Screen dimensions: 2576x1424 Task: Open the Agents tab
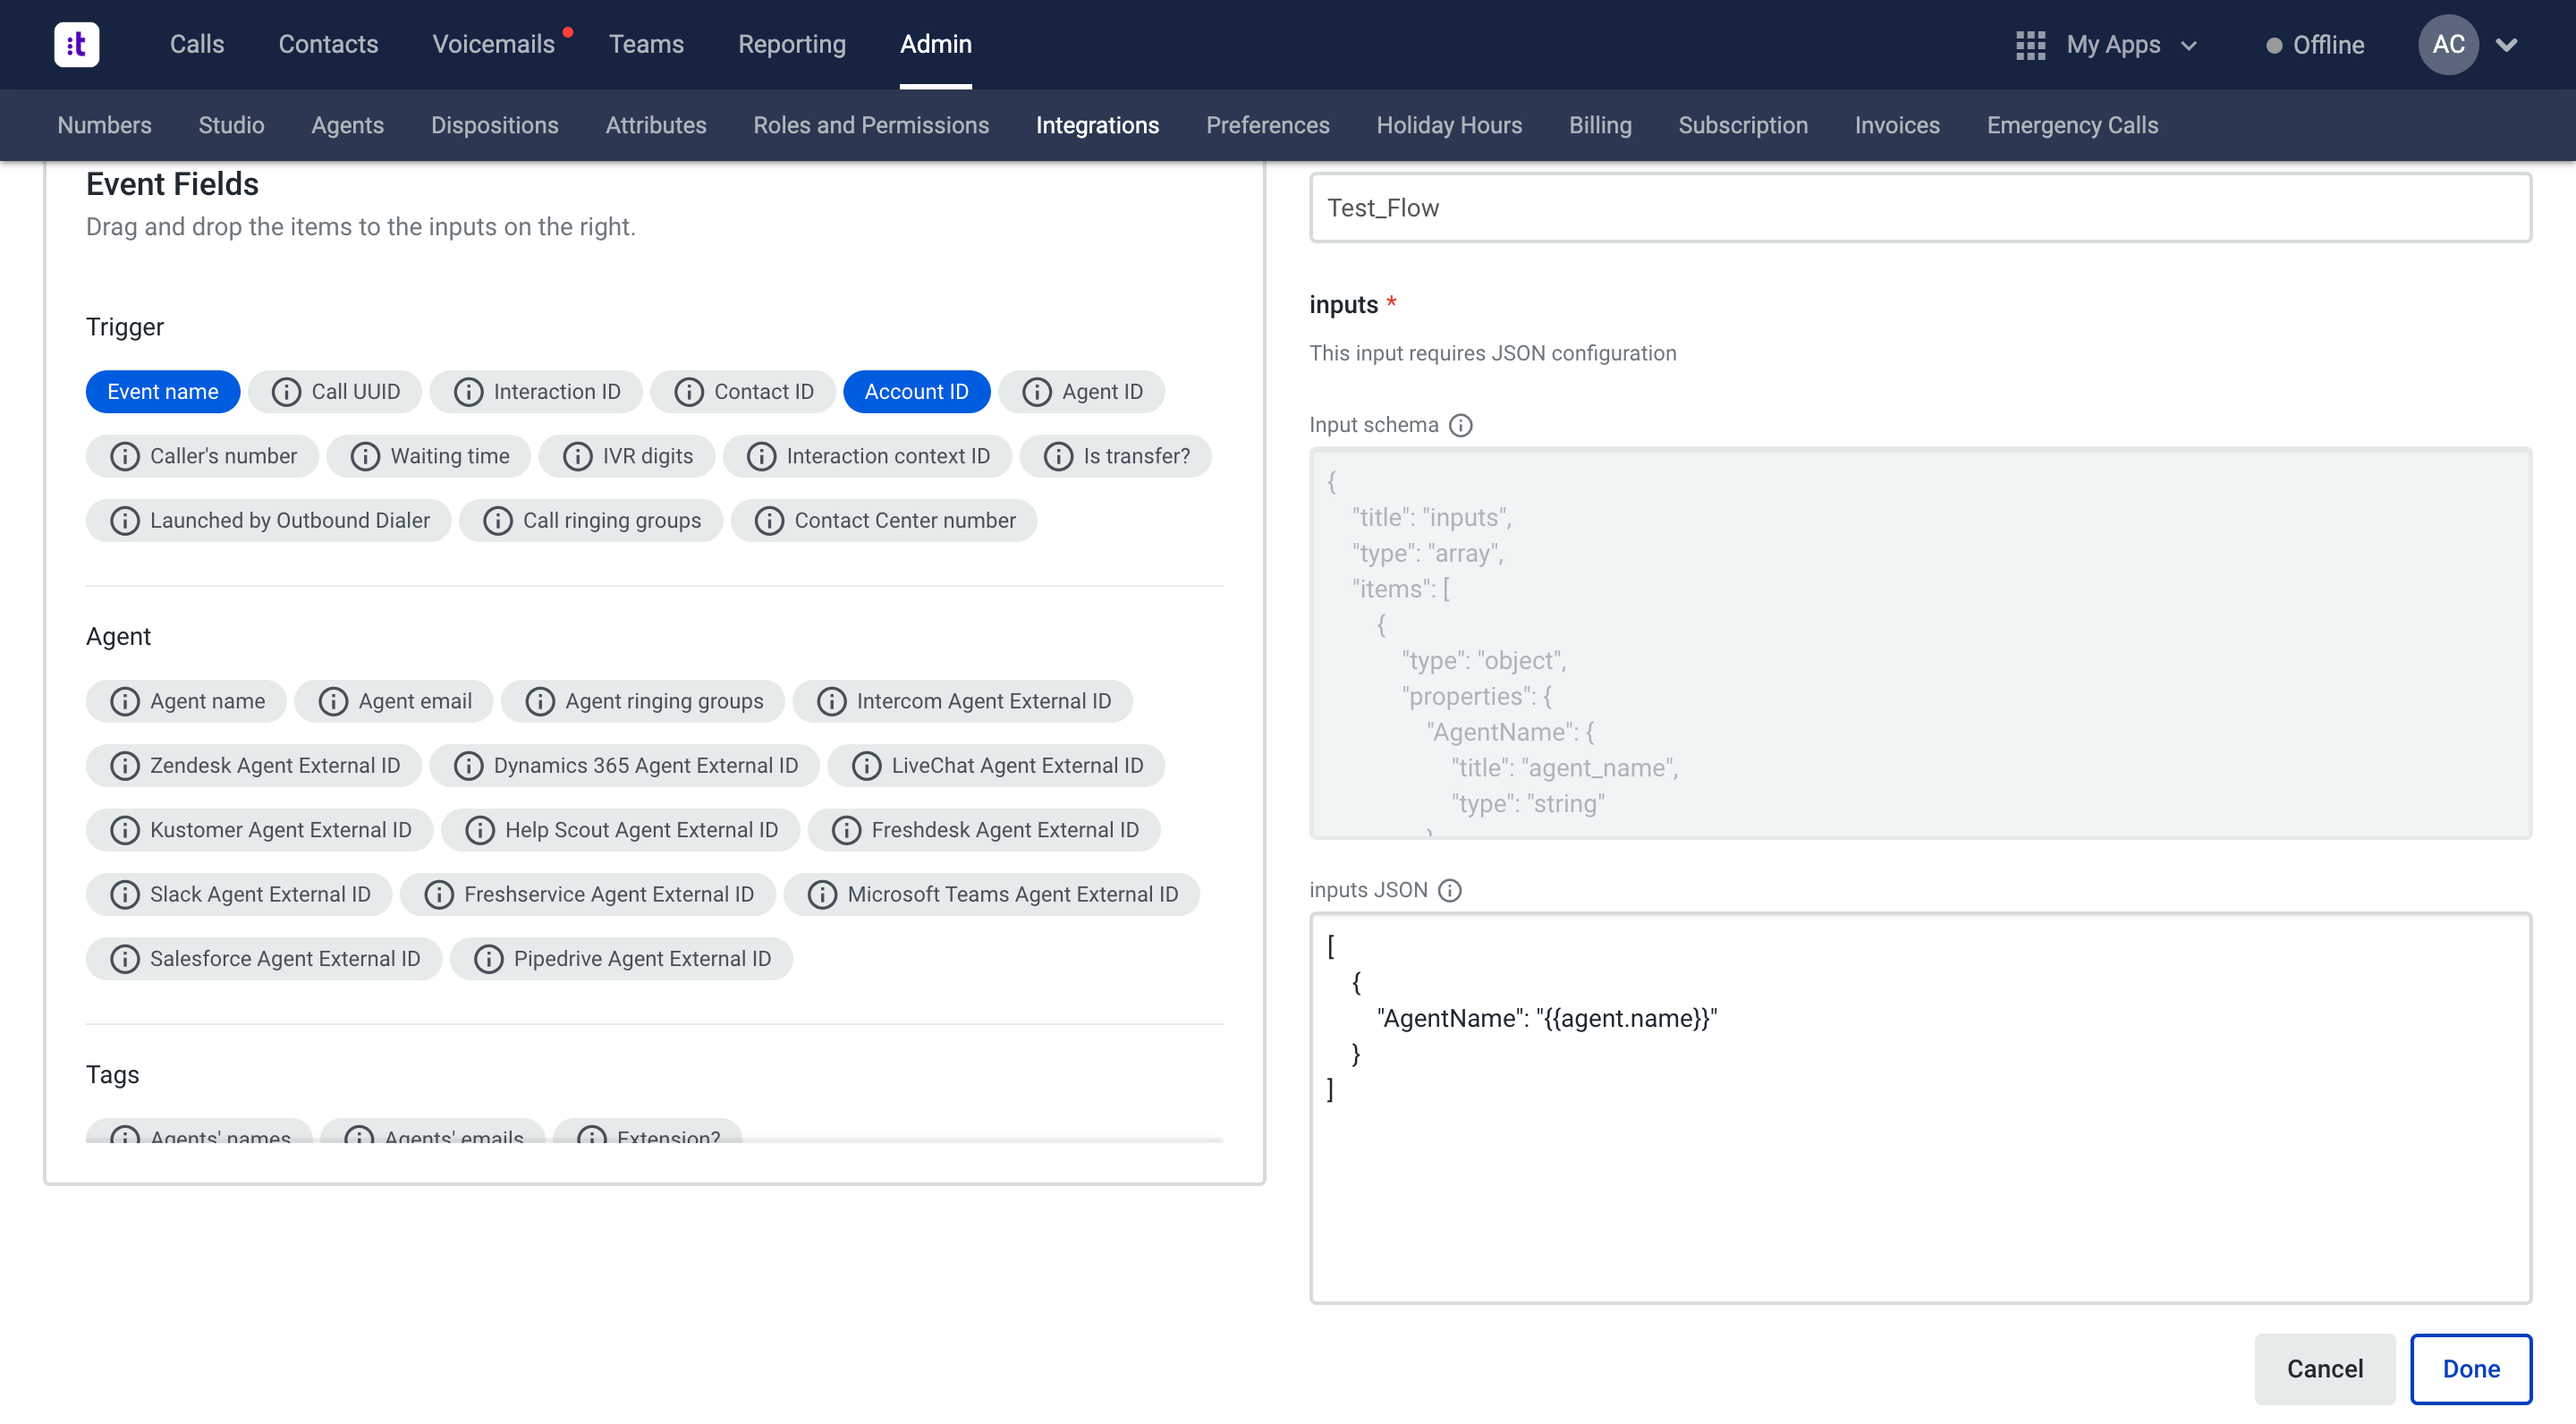click(x=347, y=125)
